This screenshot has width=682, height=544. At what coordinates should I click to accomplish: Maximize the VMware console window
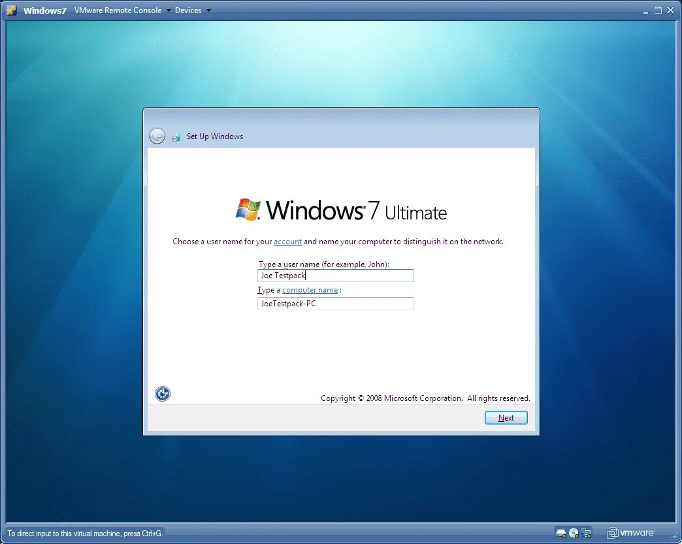[658, 10]
